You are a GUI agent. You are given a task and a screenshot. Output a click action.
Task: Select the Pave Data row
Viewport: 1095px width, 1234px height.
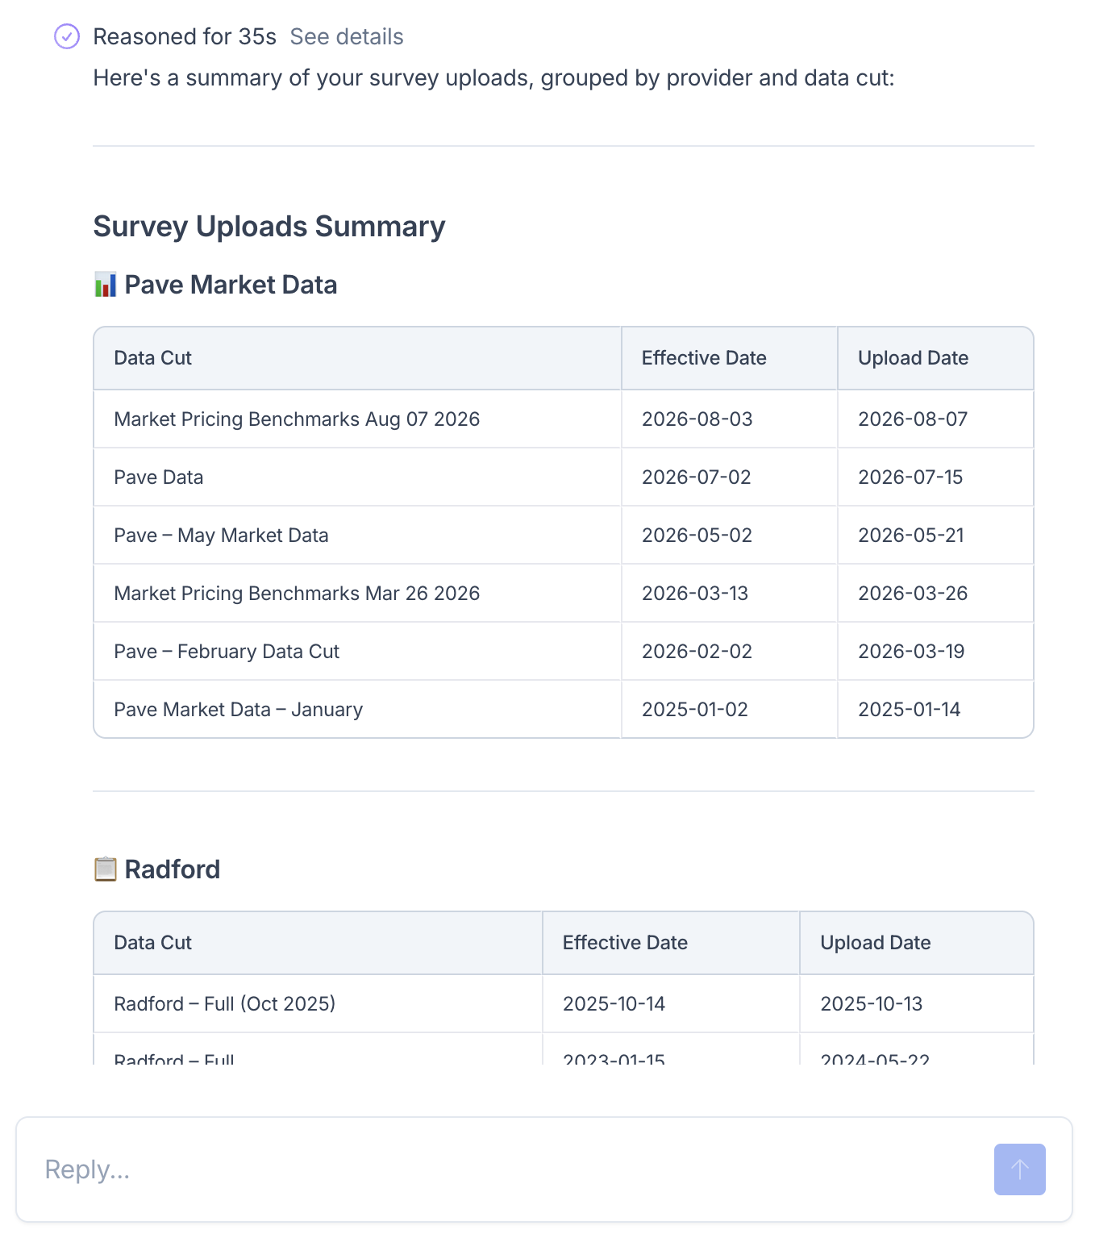(564, 477)
